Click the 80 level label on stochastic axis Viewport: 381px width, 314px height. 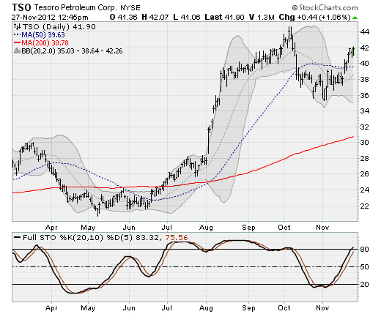tap(364, 249)
